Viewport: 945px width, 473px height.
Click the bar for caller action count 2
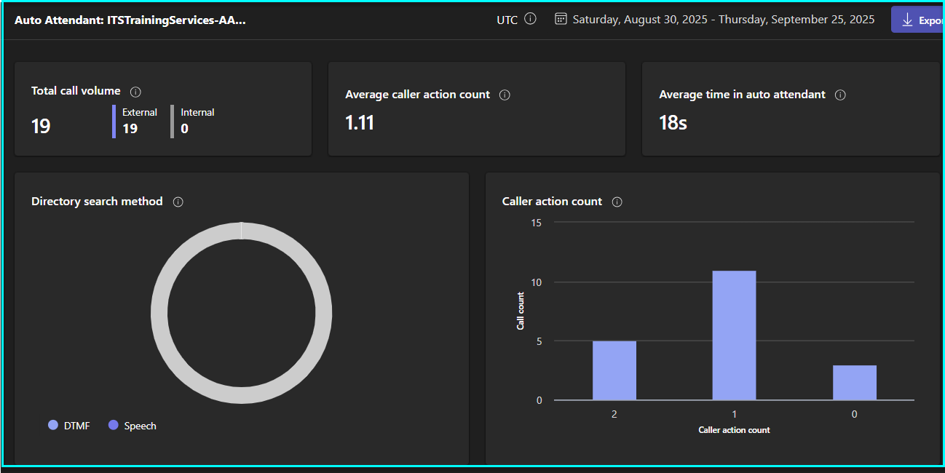614,370
